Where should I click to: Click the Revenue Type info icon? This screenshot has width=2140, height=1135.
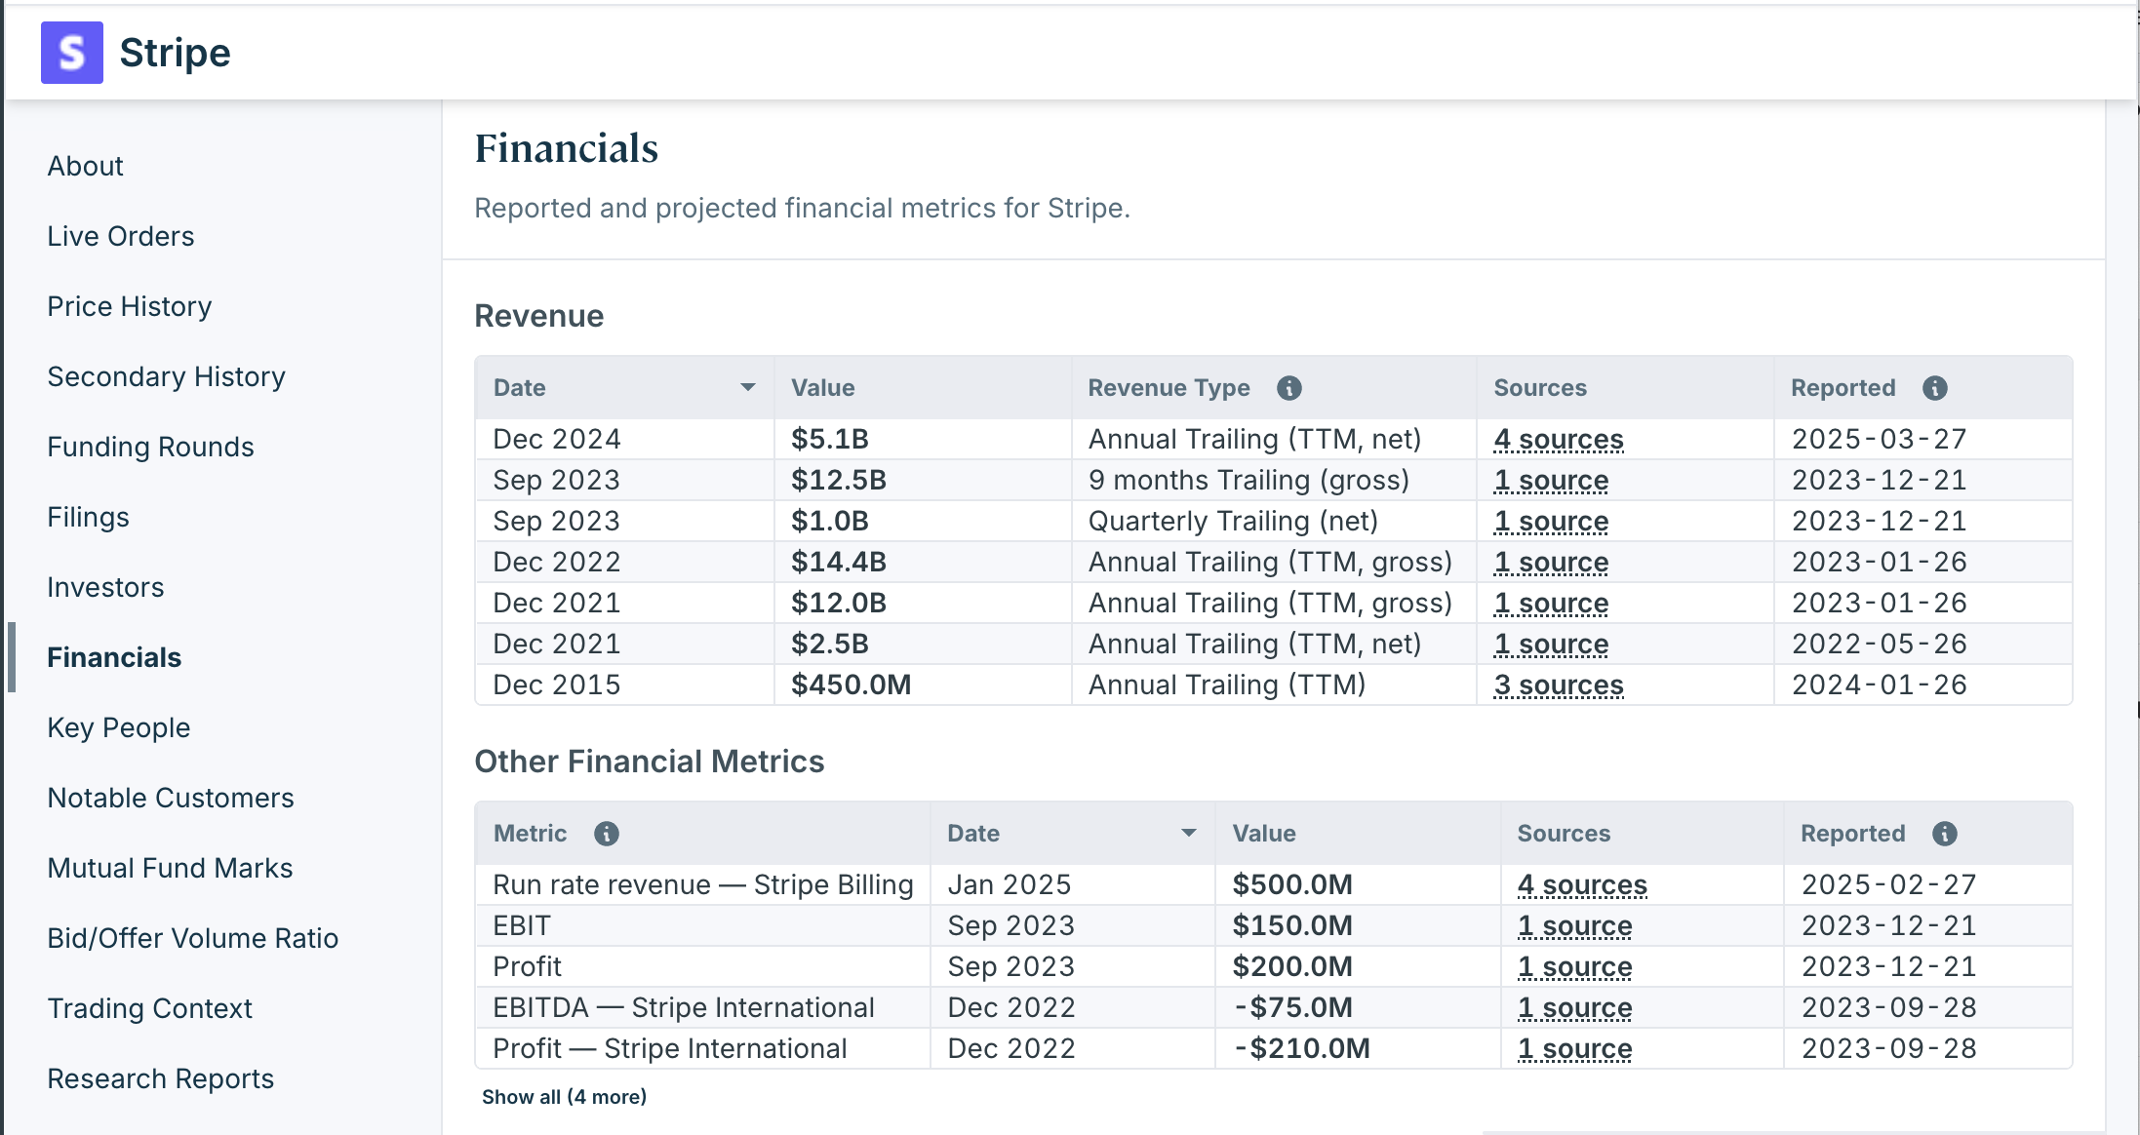(x=1289, y=388)
